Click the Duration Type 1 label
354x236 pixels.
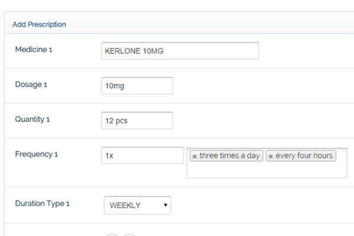tap(42, 204)
